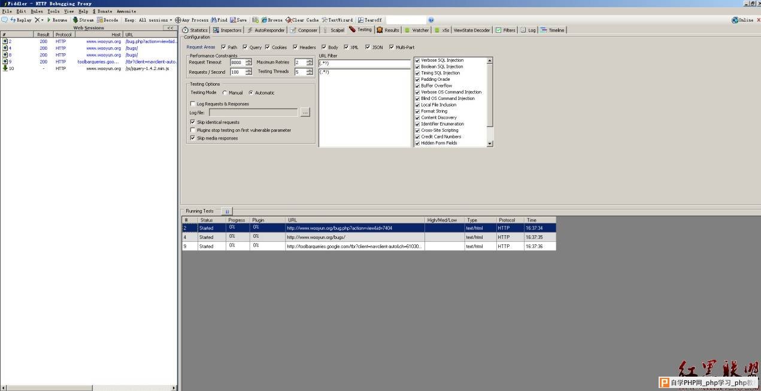761x391 pixels.
Task: Click the blue help icon in toolbar
Action: pyautogui.click(x=431, y=20)
